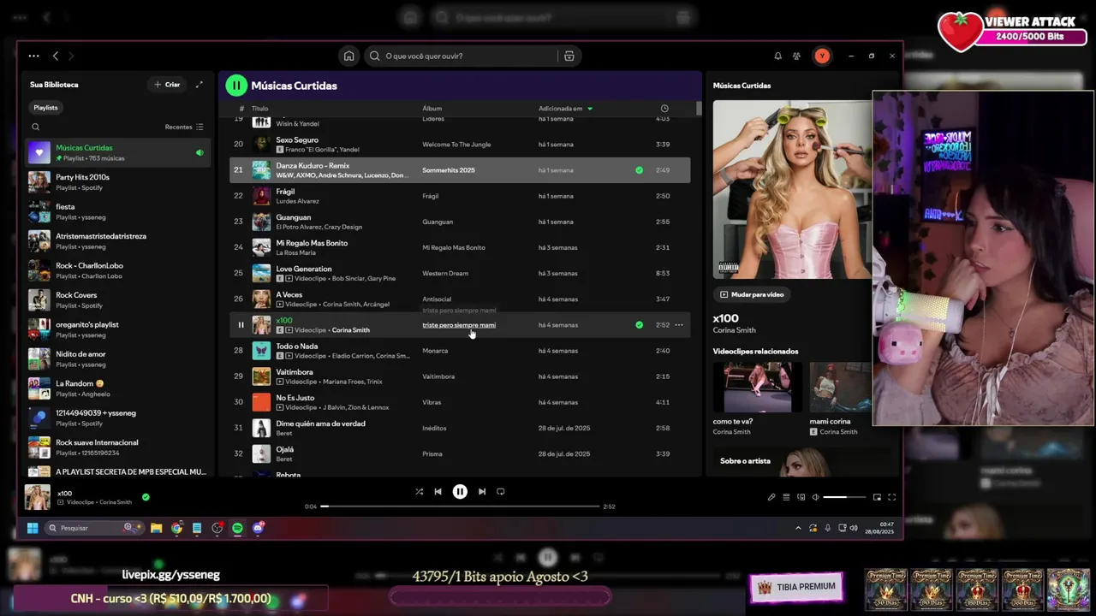Screen dimensions: 1096x616
Task: Pause playback in the bottom player
Action: 460,492
